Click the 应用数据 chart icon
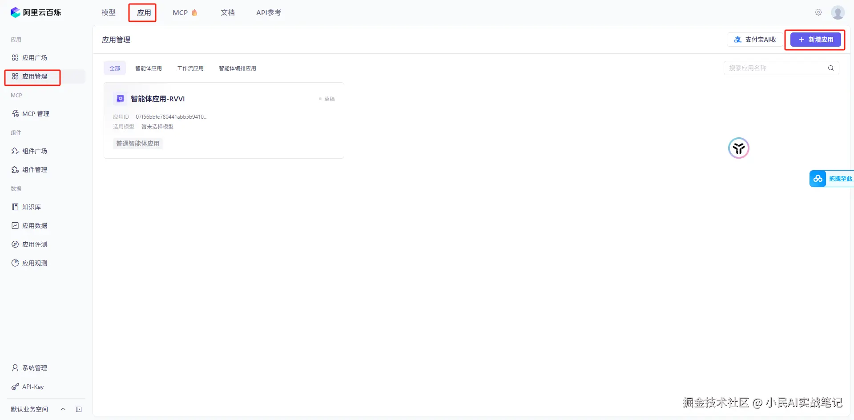Viewport: 854px width, 420px height. (x=15, y=226)
